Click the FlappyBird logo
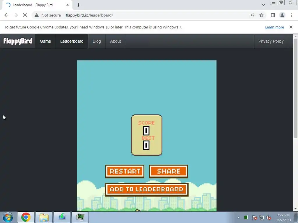Viewport: 298px width, 223px height. click(18, 41)
